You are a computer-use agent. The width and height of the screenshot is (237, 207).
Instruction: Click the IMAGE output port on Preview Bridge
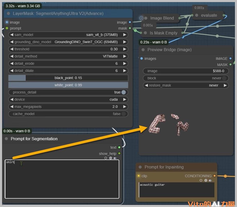click(230, 59)
